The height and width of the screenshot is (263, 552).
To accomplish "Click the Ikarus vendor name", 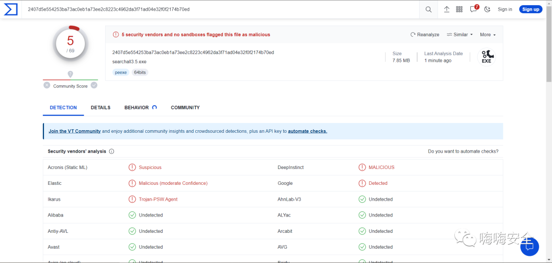I will [x=54, y=199].
